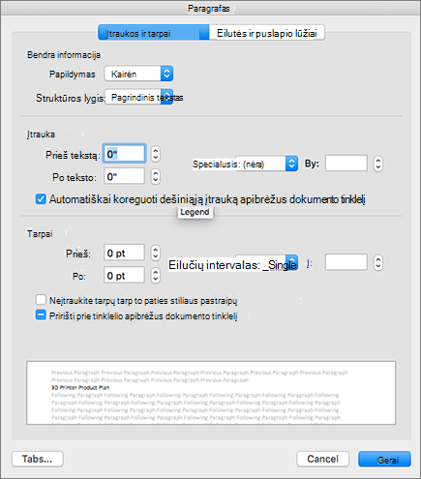The image size is (421, 479).
Task: Adjust the By field stepper arrows
Action: click(378, 164)
